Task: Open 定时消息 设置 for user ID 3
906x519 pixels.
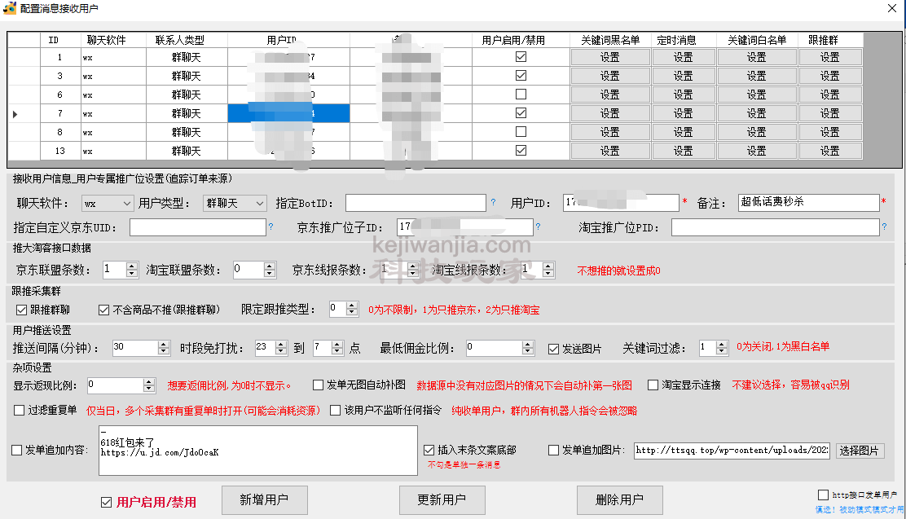Action: pos(684,76)
